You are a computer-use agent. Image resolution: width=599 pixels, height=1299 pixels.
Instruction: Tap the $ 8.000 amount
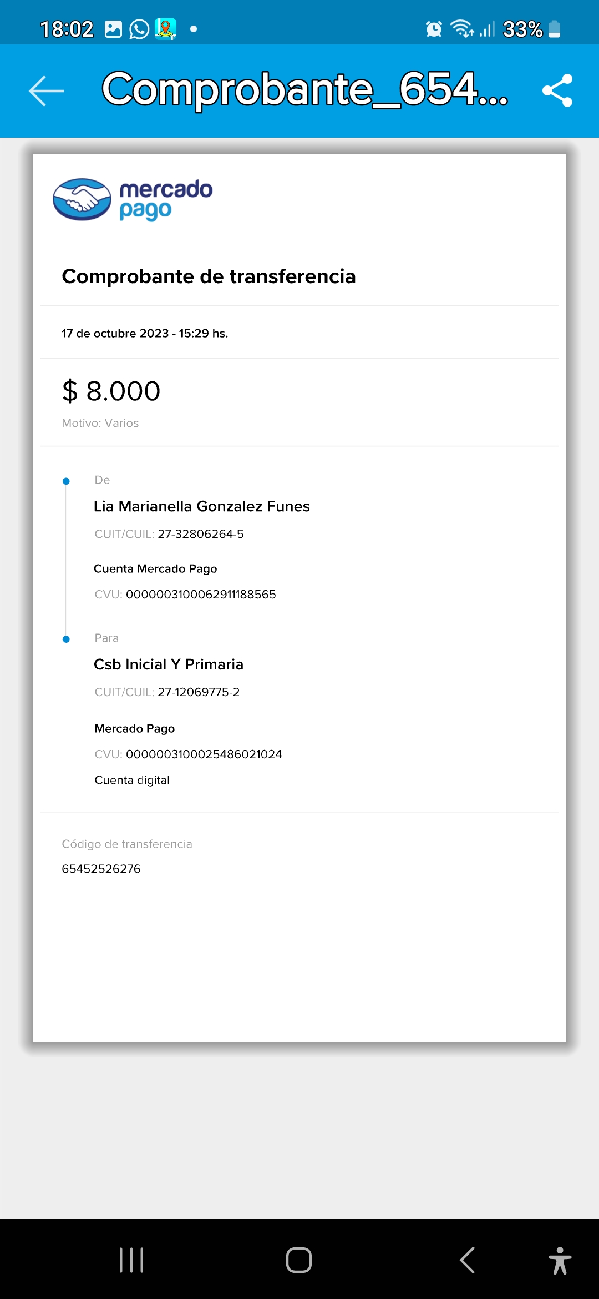pos(111,391)
